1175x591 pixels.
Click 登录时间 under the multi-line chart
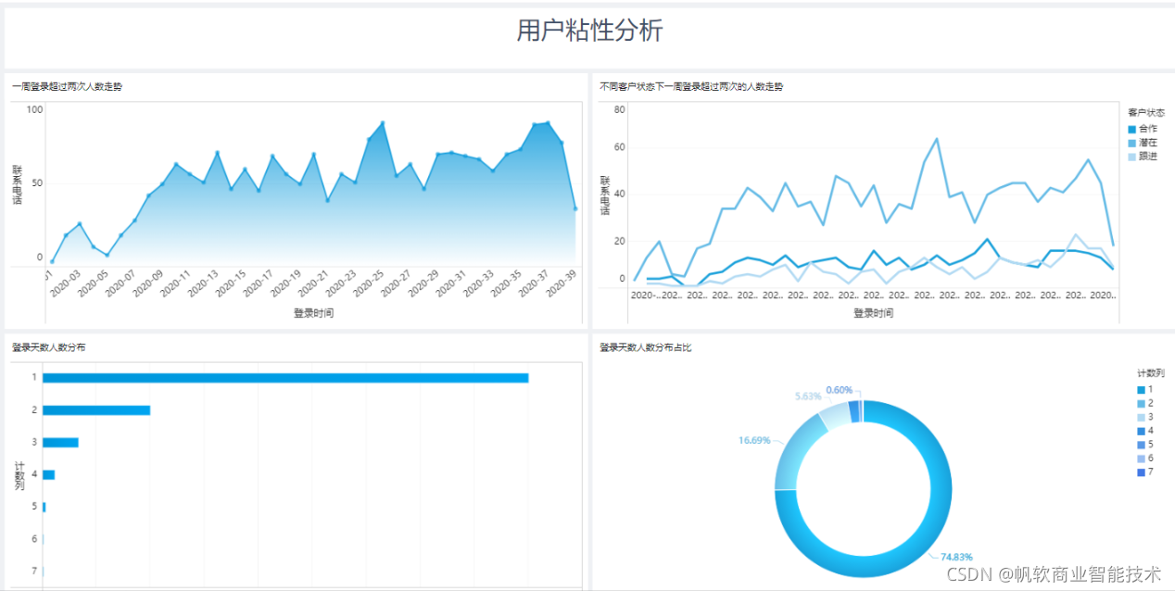pos(873,313)
